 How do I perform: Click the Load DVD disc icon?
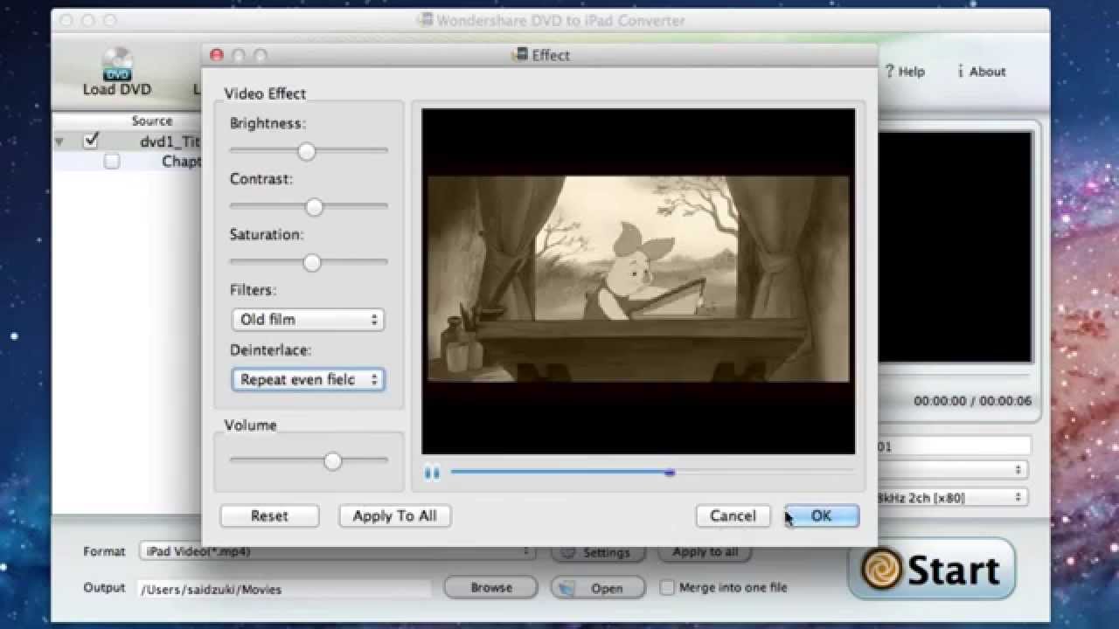point(117,64)
